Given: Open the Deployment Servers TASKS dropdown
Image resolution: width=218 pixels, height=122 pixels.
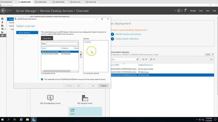Looking at the screenshot, I should [209, 54].
